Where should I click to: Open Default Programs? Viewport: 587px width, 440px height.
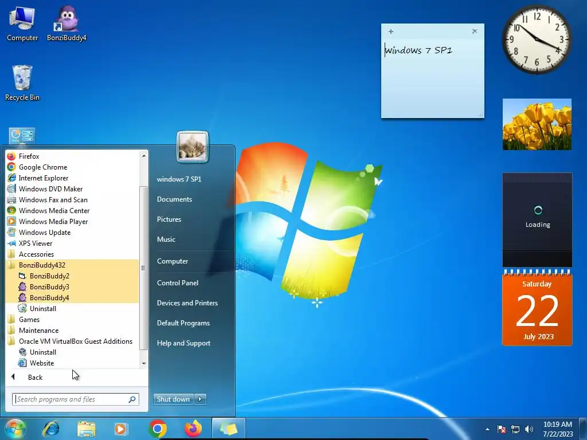pos(183,323)
